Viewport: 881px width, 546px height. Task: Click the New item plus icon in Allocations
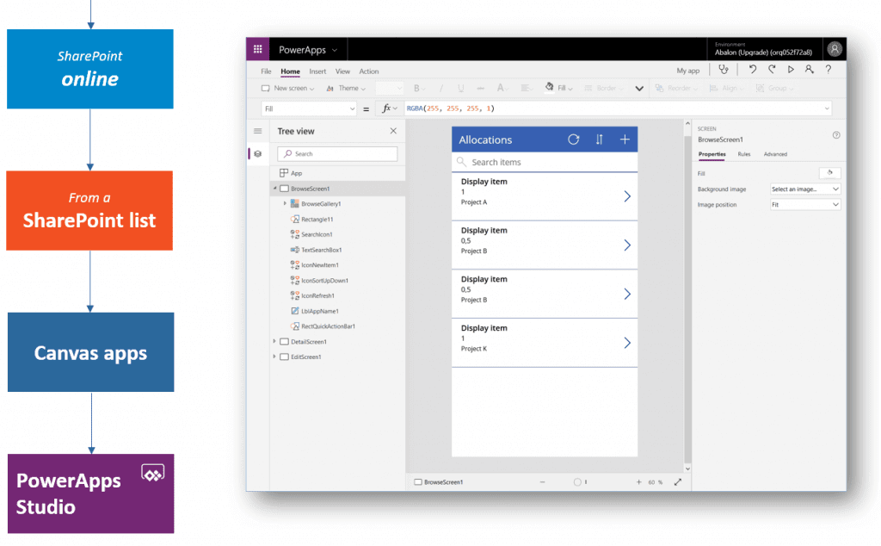pos(624,139)
